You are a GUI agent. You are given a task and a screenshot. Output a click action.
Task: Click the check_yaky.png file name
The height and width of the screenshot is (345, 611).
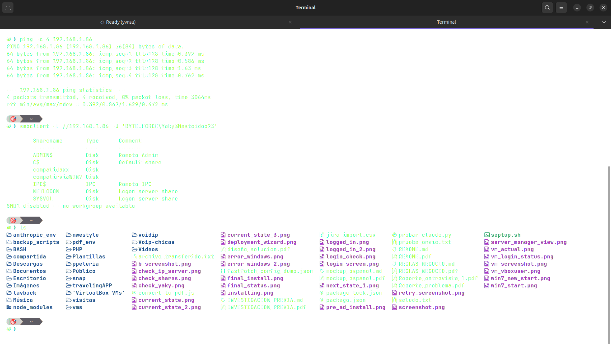click(x=161, y=285)
